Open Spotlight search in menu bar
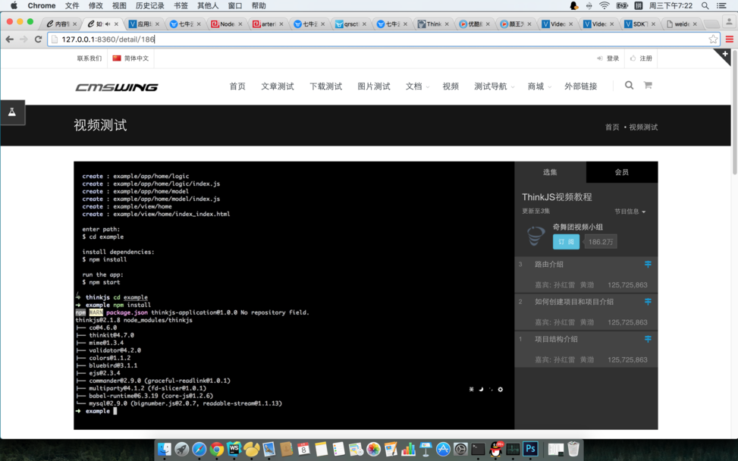738x461 pixels. tap(705, 5)
